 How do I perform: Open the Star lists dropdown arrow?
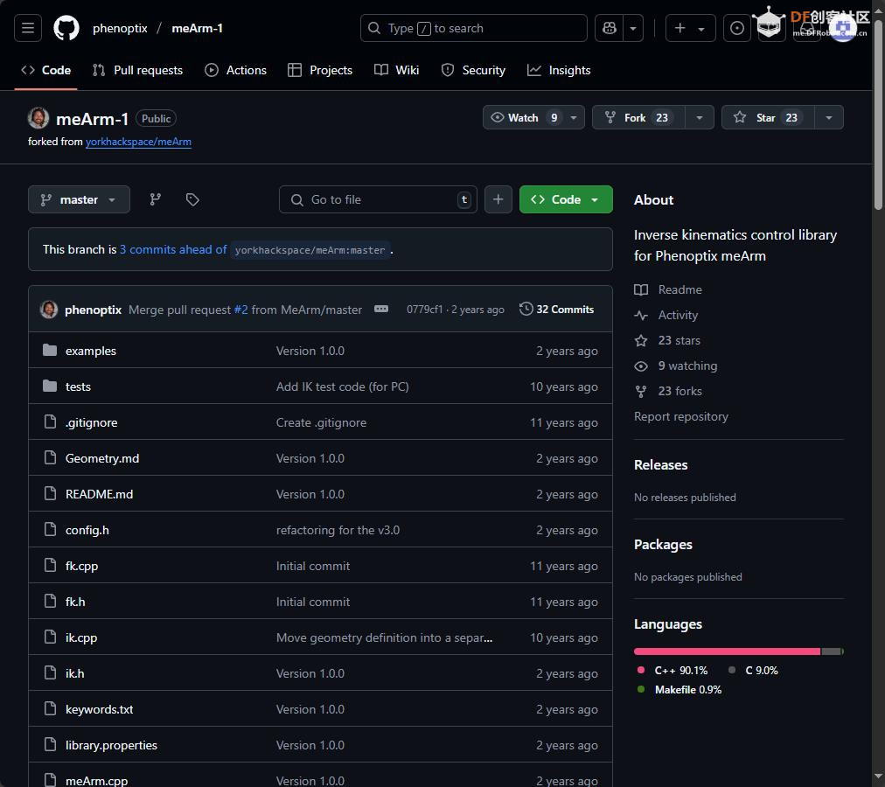(828, 117)
